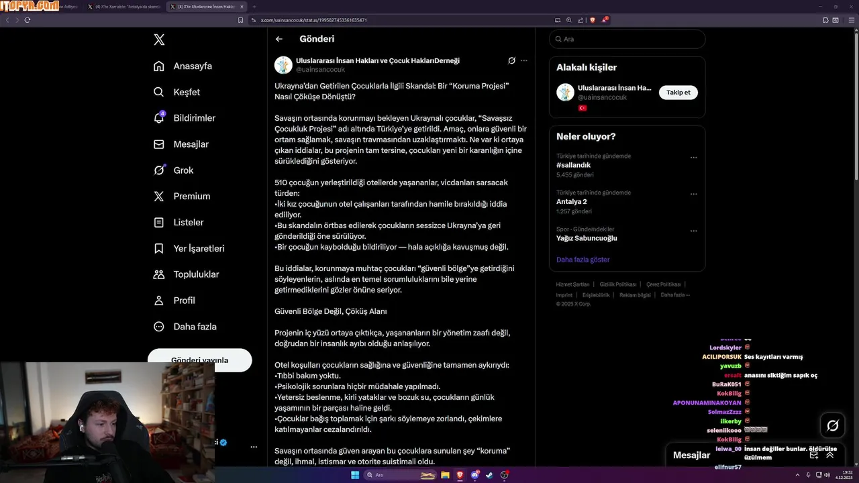Open Listeler in sidebar

(x=178, y=222)
